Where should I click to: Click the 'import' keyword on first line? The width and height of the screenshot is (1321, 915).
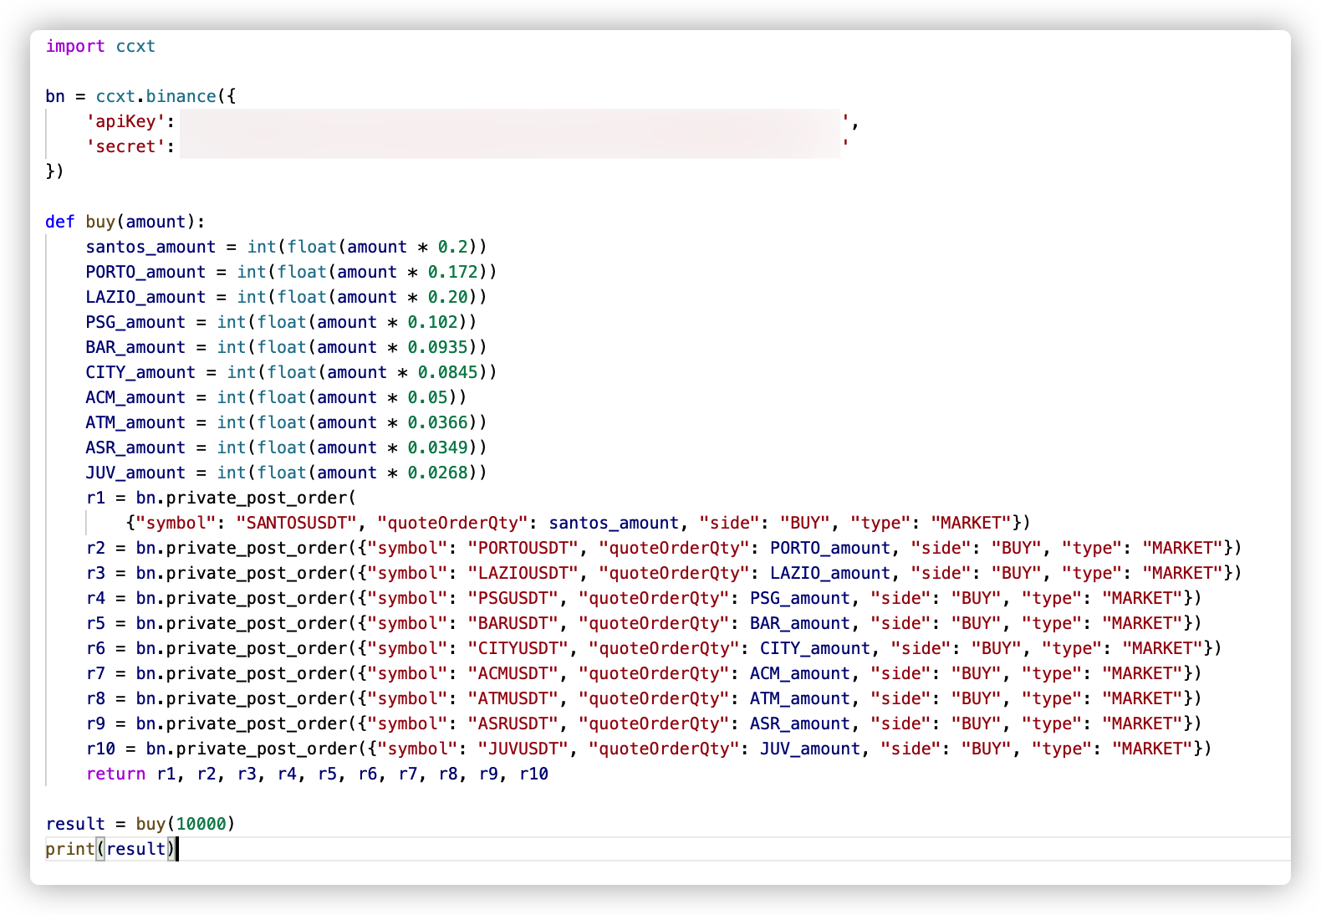click(x=75, y=46)
